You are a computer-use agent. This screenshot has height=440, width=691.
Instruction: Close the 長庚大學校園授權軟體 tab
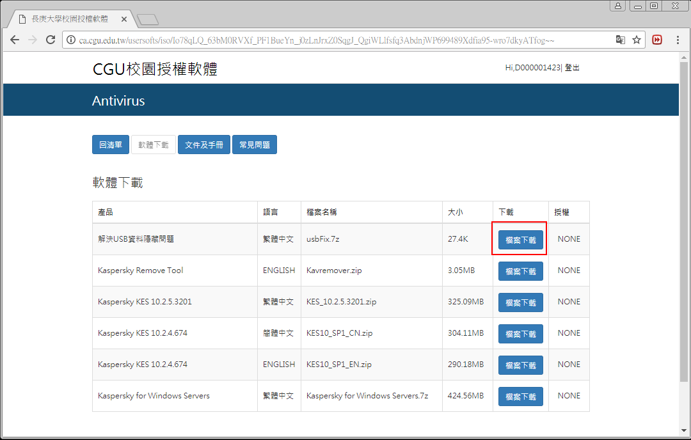(123, 19)
